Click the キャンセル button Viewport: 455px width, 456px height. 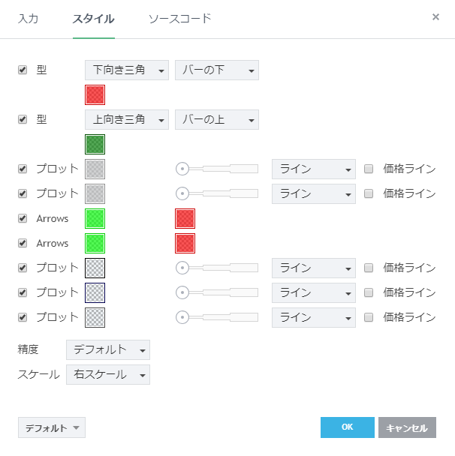(x=407, y=427)
